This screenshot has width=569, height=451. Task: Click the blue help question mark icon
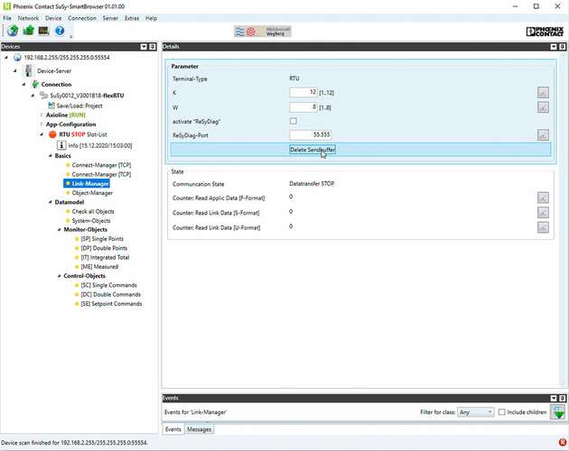click(59, 31)
